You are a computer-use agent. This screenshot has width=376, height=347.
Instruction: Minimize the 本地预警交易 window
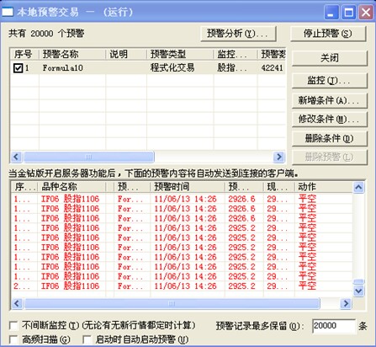[x=331, y=13]
